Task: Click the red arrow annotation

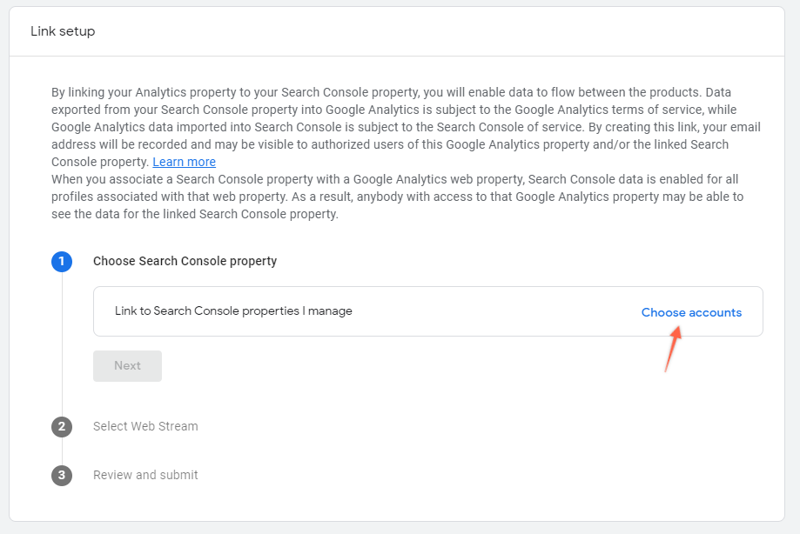Action: [673, 349]
